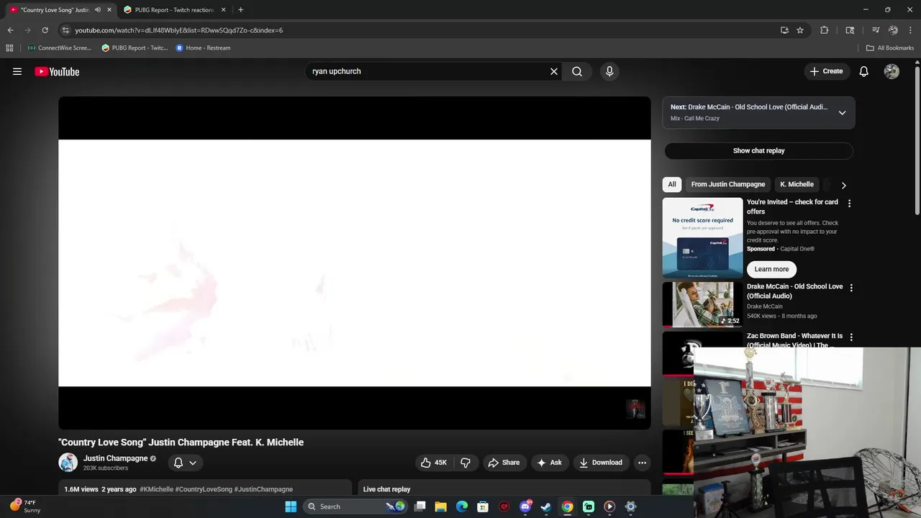Like the video (45K)
This screenshot has height=518, width=921.
(434, 463)
